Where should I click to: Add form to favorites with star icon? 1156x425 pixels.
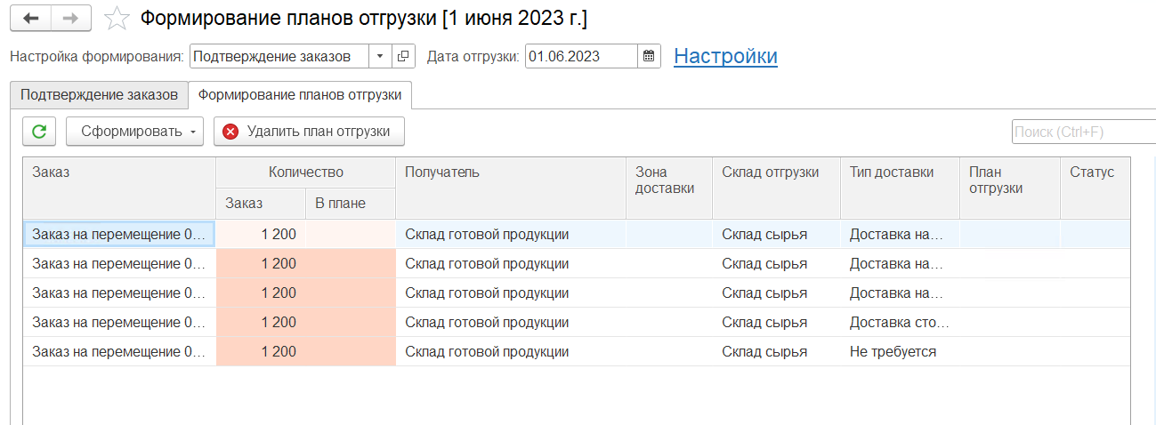(116, 18)
